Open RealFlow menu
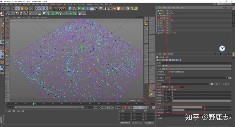 [x=90, y=4]
